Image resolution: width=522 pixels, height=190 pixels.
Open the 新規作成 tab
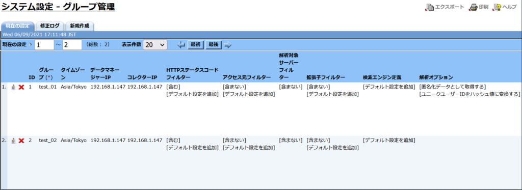pyautogui.click(x=80, y=26)
